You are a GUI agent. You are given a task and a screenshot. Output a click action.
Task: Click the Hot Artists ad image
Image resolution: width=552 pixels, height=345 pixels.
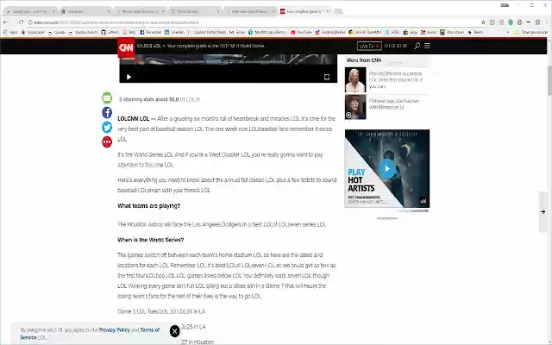(x=387, y=169)
